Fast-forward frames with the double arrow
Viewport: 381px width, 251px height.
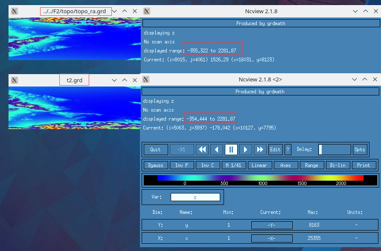tap(260, 149)
